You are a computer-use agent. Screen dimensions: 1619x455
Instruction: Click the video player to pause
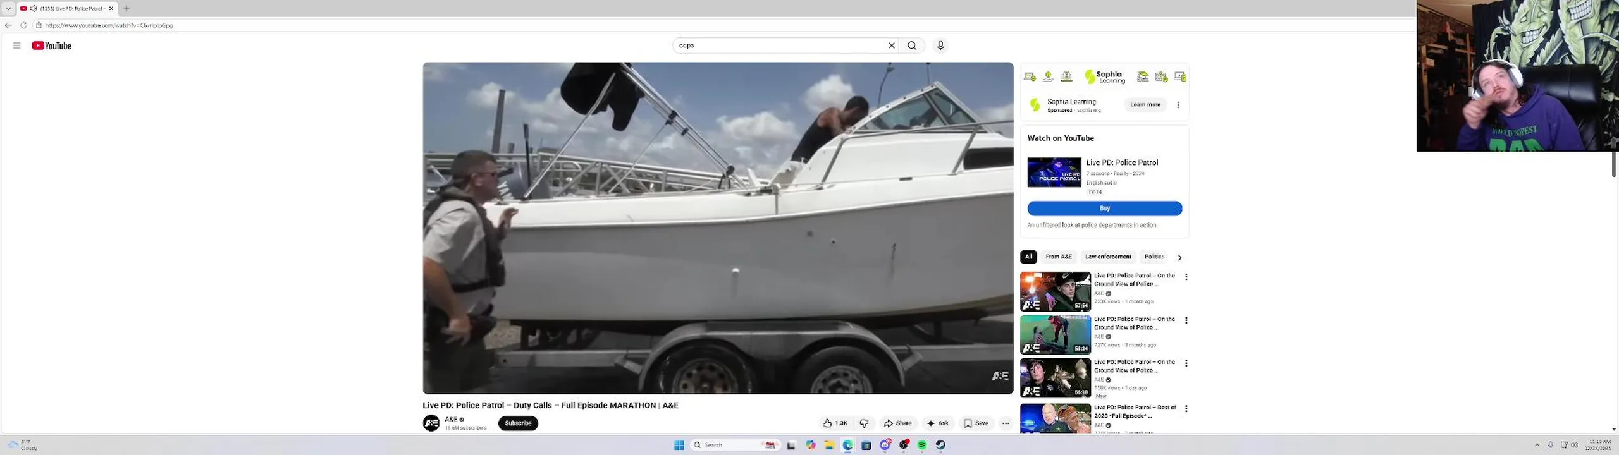click(x=718, y=228)
